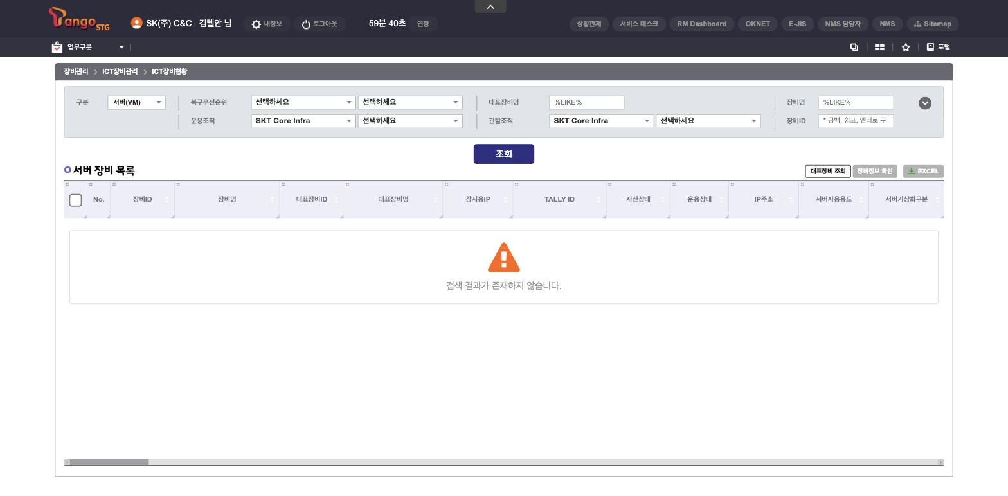Image resolution: width=1008 pixels, height=496 pixels.
Task: Click the 대표장비 조회 button
Action: [x=828, y=171]
